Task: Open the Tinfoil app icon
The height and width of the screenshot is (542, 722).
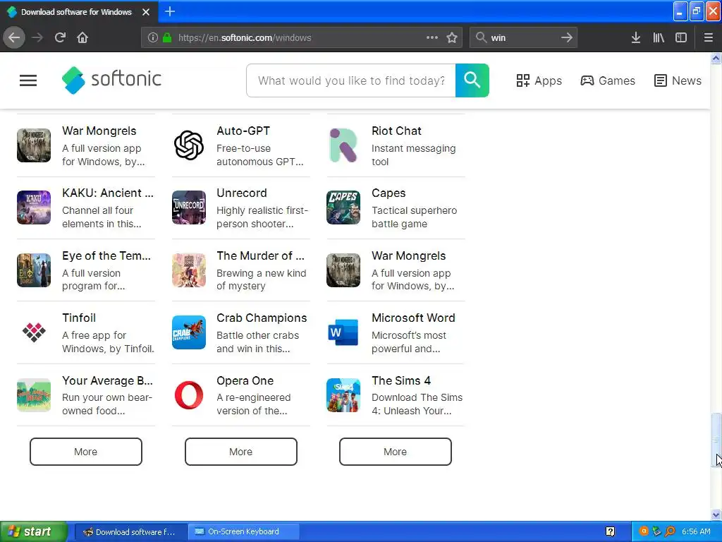Action: click(x=34, y=333)
